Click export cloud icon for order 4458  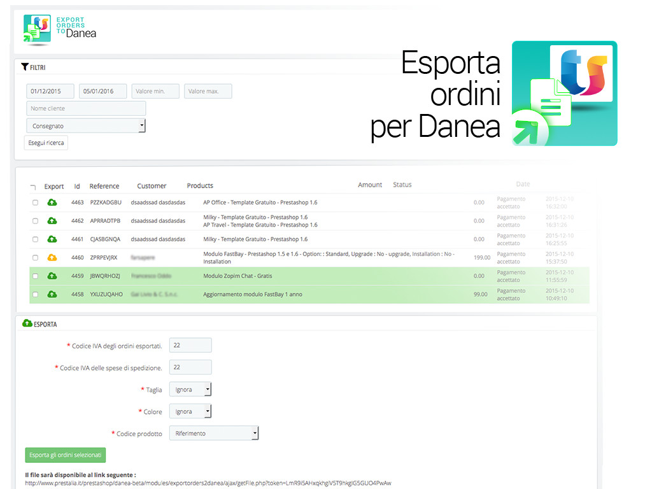(x=52, y=294)
